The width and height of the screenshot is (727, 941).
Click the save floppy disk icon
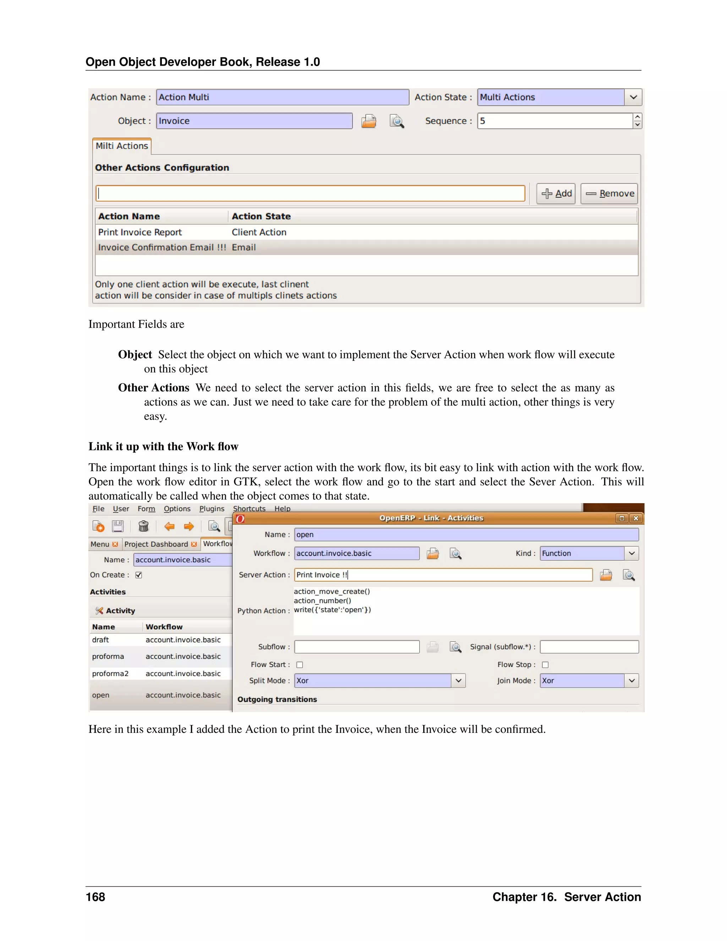[x=117, y=526]
